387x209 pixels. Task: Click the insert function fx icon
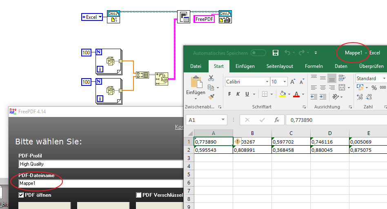pyautogui.click(x=277, y=120)
